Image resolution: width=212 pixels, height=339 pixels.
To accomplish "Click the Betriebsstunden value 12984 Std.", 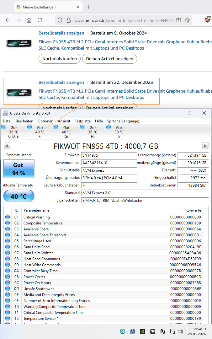I will [193, 185].
